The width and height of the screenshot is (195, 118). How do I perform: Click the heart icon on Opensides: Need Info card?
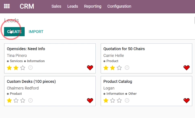(90, 68)
